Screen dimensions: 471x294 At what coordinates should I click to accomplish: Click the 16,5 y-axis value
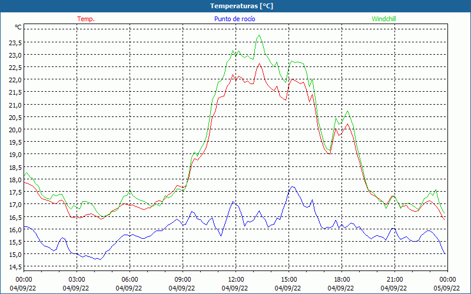coord(15,217)
